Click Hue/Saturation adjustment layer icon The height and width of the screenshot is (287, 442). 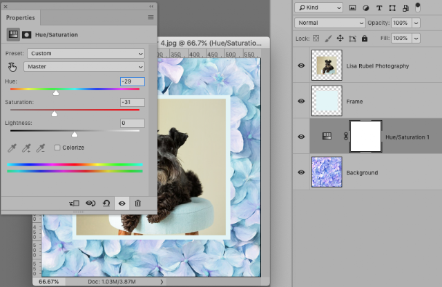(327, 137)
